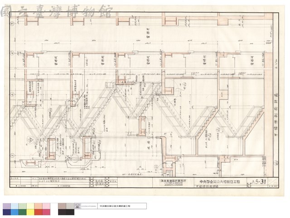Click the 陳其寬建築師事務所 architect firm label
290x218 pixels.
[x=173, y=181]
